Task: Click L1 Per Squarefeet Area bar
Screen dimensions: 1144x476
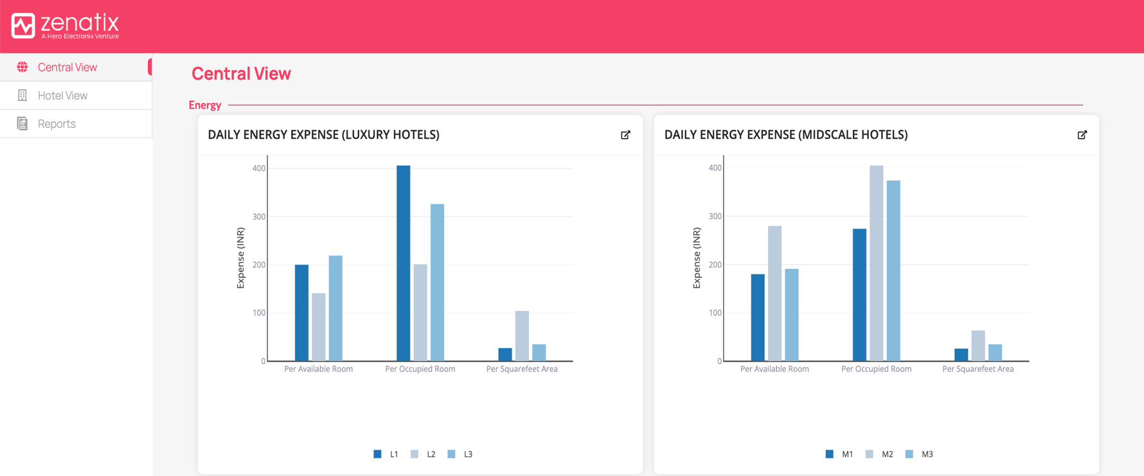Action: [505, 355]
